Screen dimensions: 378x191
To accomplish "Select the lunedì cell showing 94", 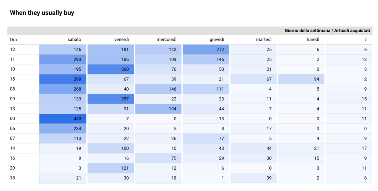I will pos(301,79).
